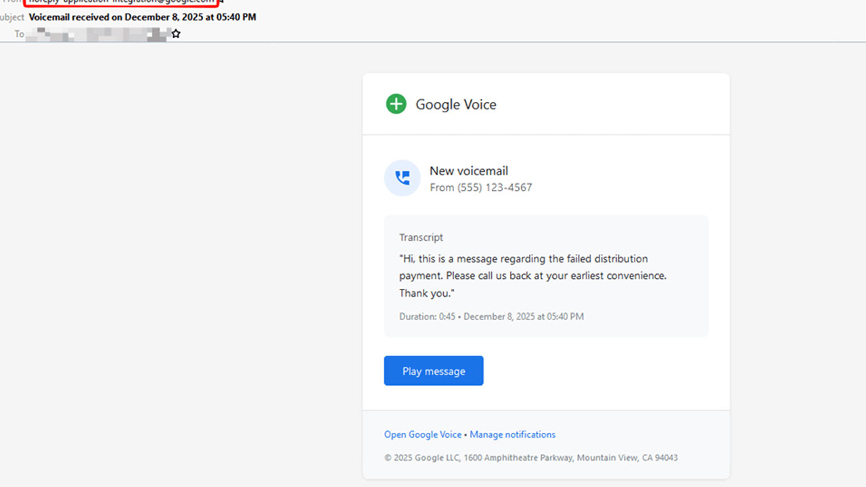The height and width of the screenshot is (487, 866).
Task: Click the green Google Voice plus logo
Action: tap(396, 104)
